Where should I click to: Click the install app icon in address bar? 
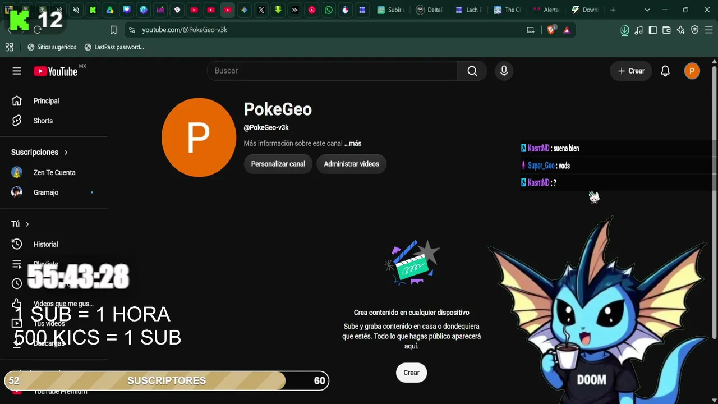531,30
